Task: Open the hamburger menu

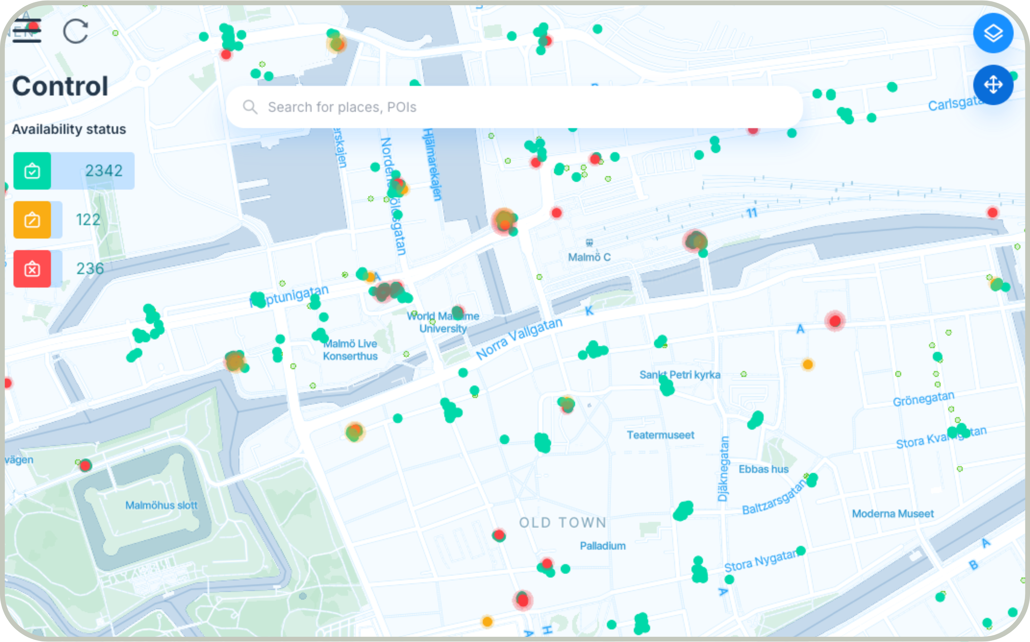Action: click(27, 30)
